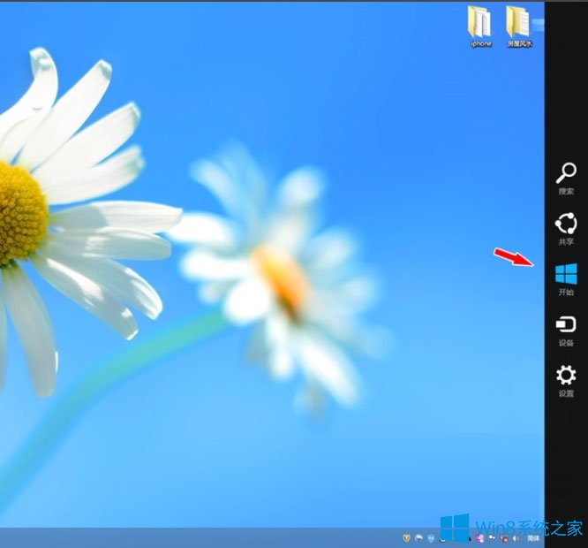
Task: Click the volume speaker tray icon
Action: pyautogui.click(x=515, y=537)
